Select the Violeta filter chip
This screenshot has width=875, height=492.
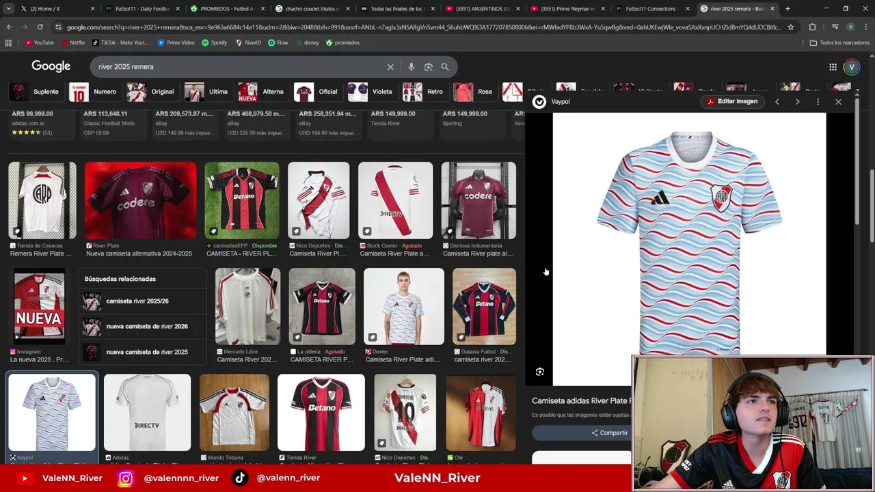[371, 92]
